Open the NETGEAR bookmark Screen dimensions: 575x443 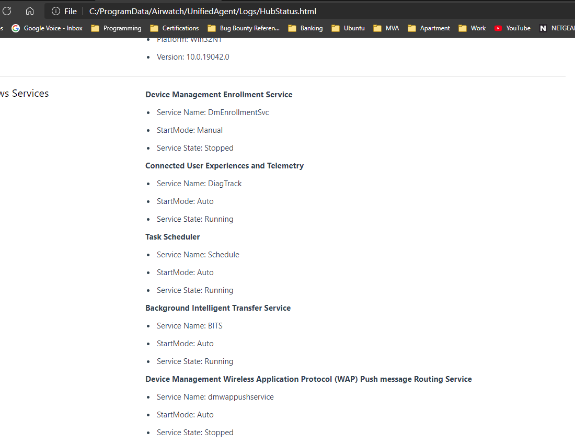(557, 28)
